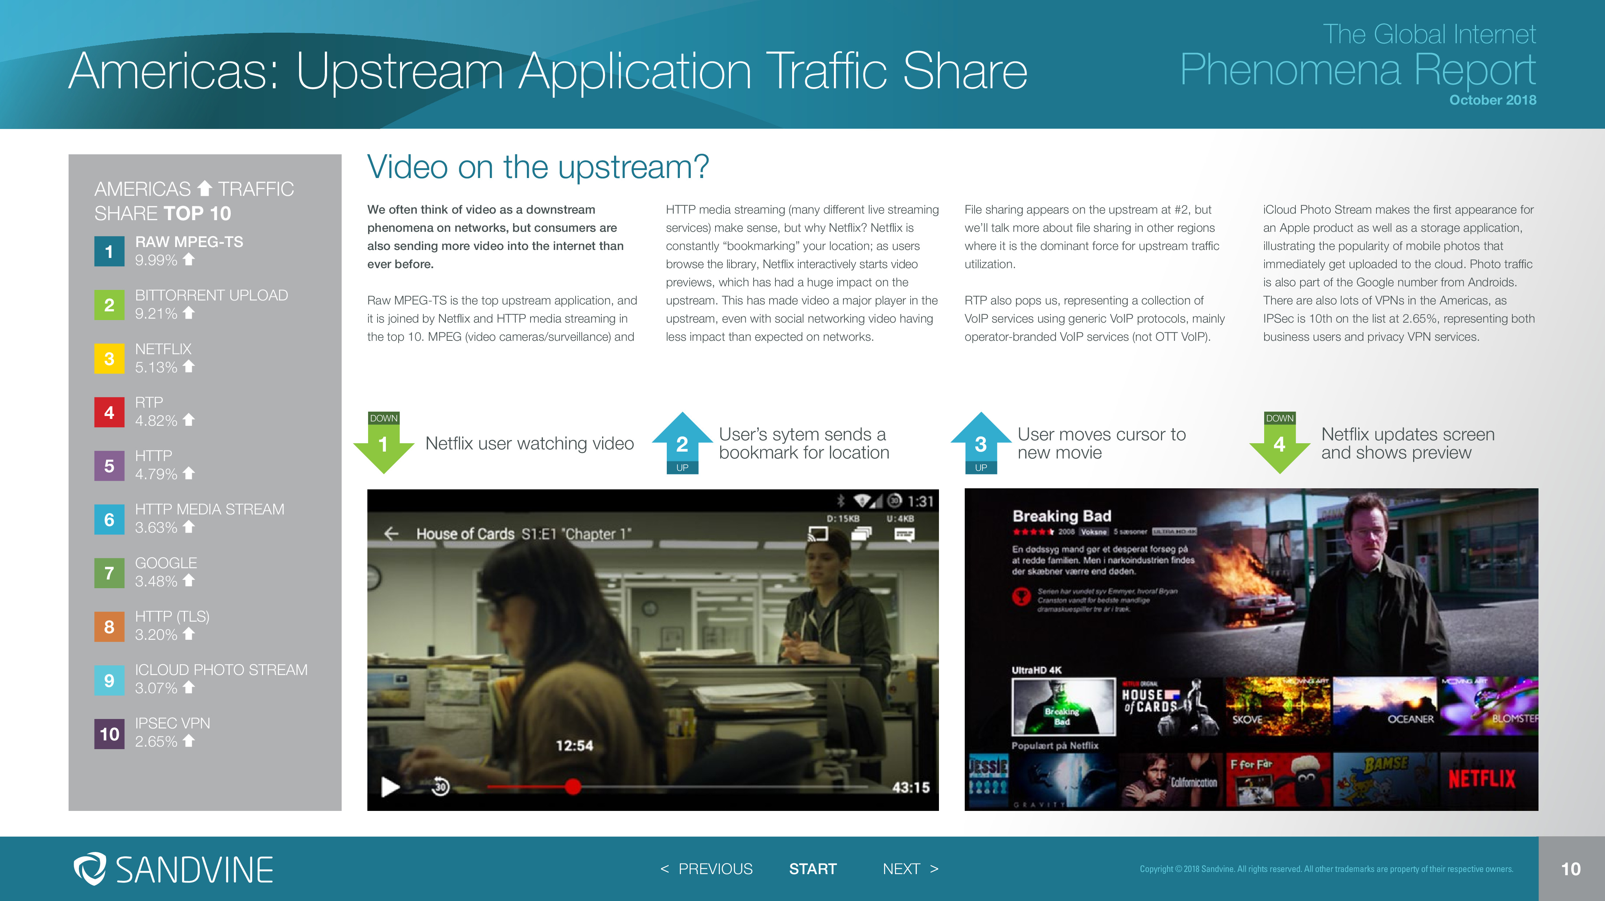
Task: Click the episodes stack icon in video player
Action: (861, 534)
